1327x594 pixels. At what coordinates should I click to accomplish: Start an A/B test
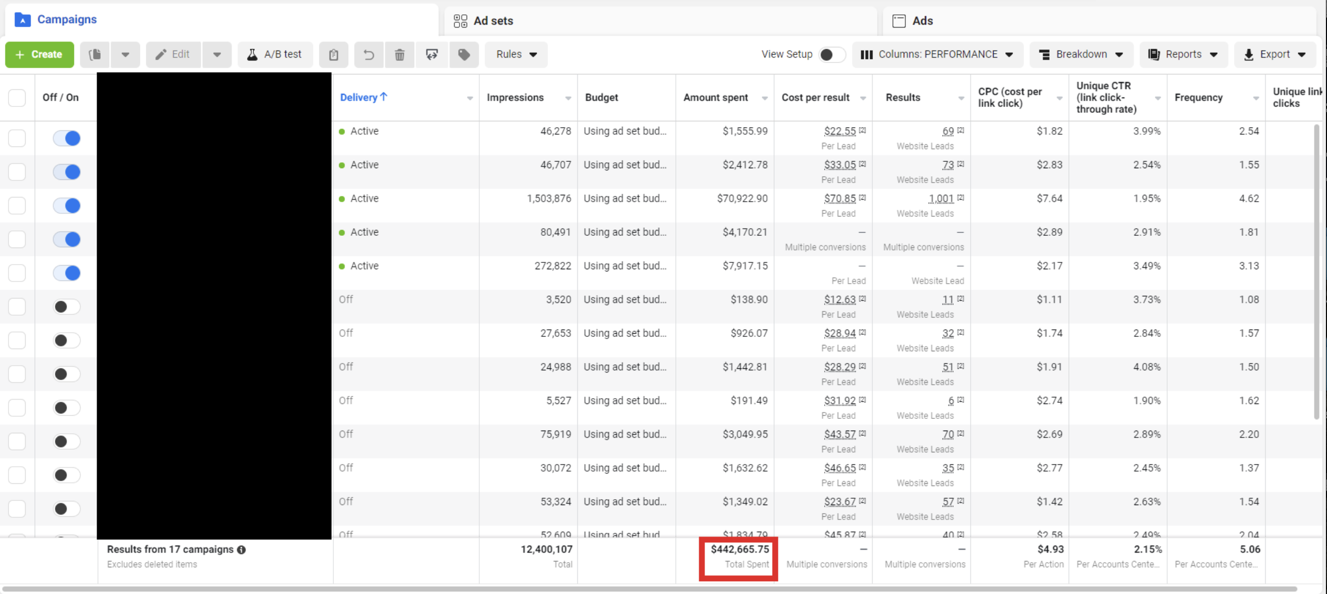coord(275,54)
